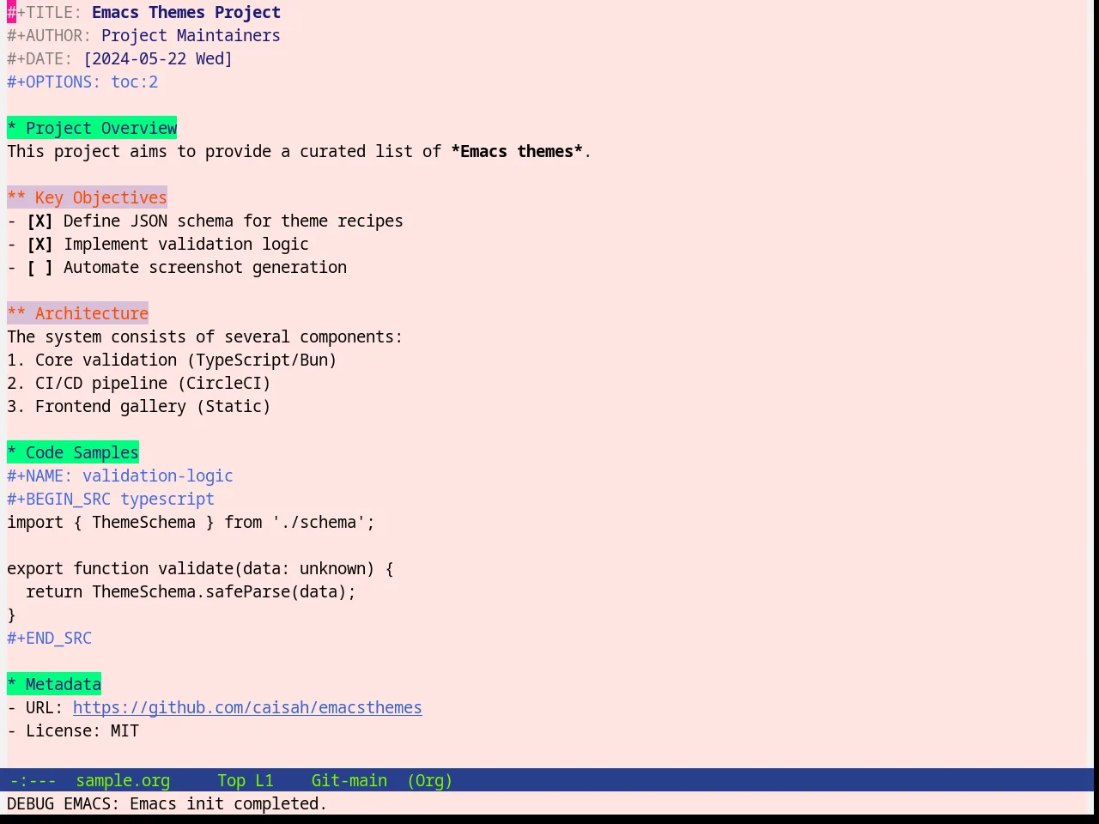Viewport: 1099px width, 824px height.
Task: Click the highlighted cursor at '#+TITLE:'
Action: tap(11, 12)
